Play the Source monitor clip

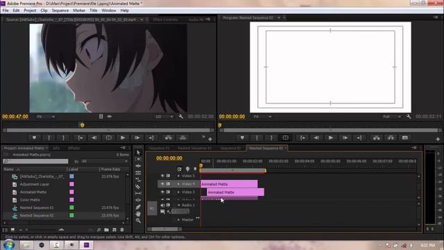click(x=123, y=137)
